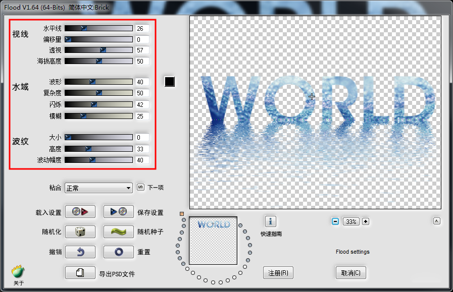Collapse the preview using the caret button
Screen dimensions: 453x292
tap(436, 221)
